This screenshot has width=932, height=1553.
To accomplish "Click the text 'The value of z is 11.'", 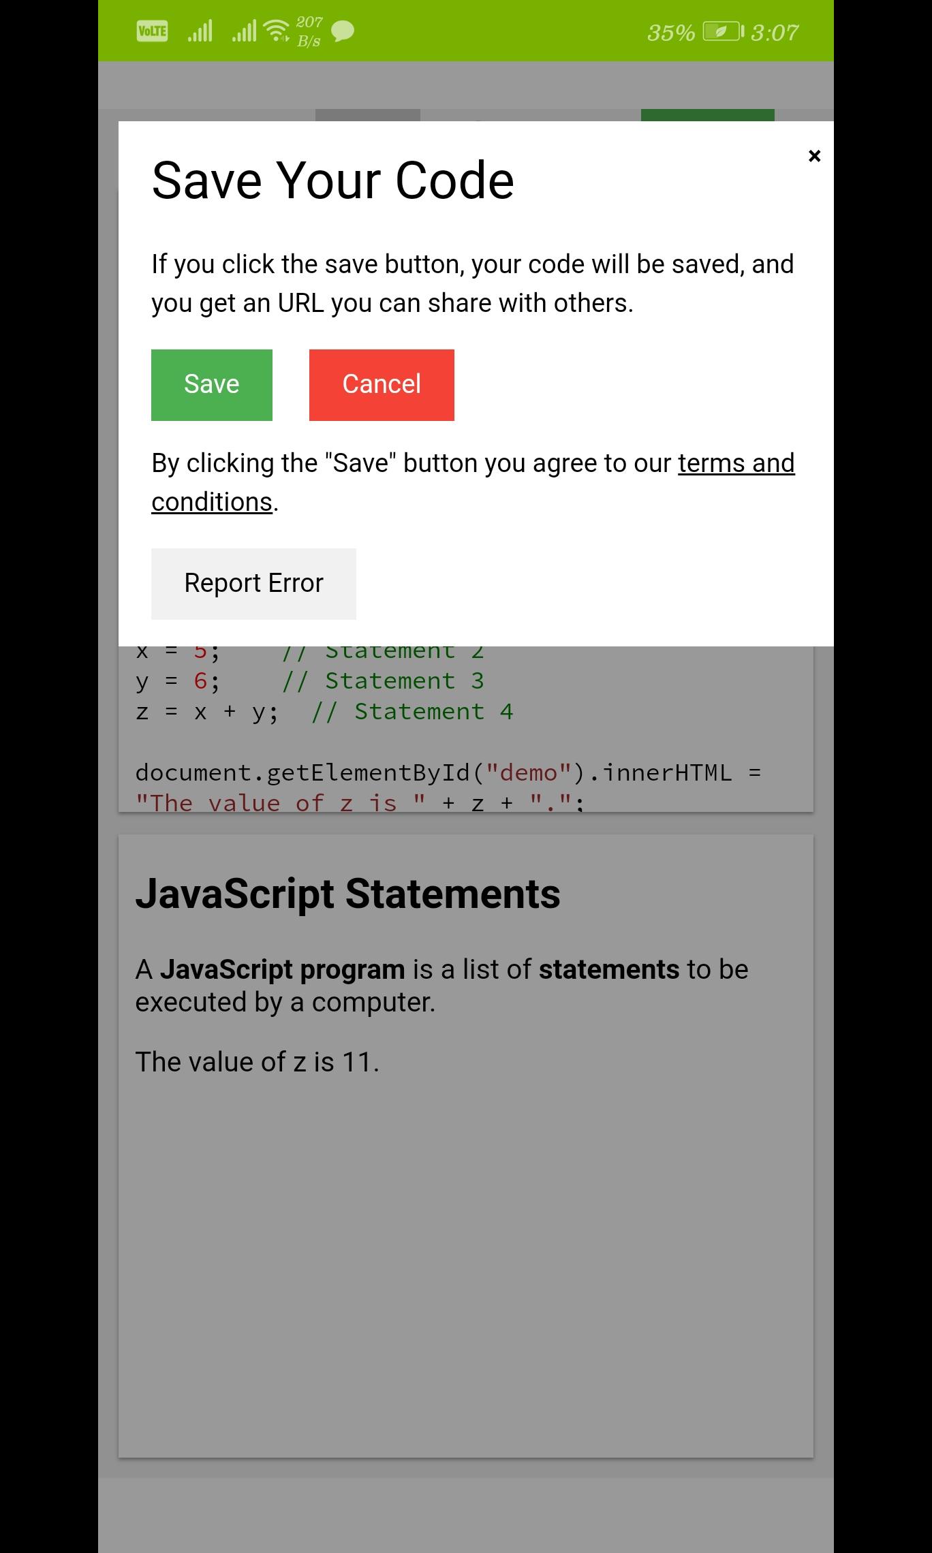I will 257,1062.
